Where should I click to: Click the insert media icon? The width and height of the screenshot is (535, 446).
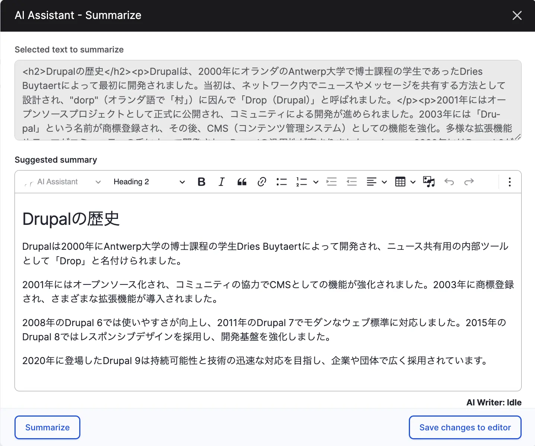[429, 182]
